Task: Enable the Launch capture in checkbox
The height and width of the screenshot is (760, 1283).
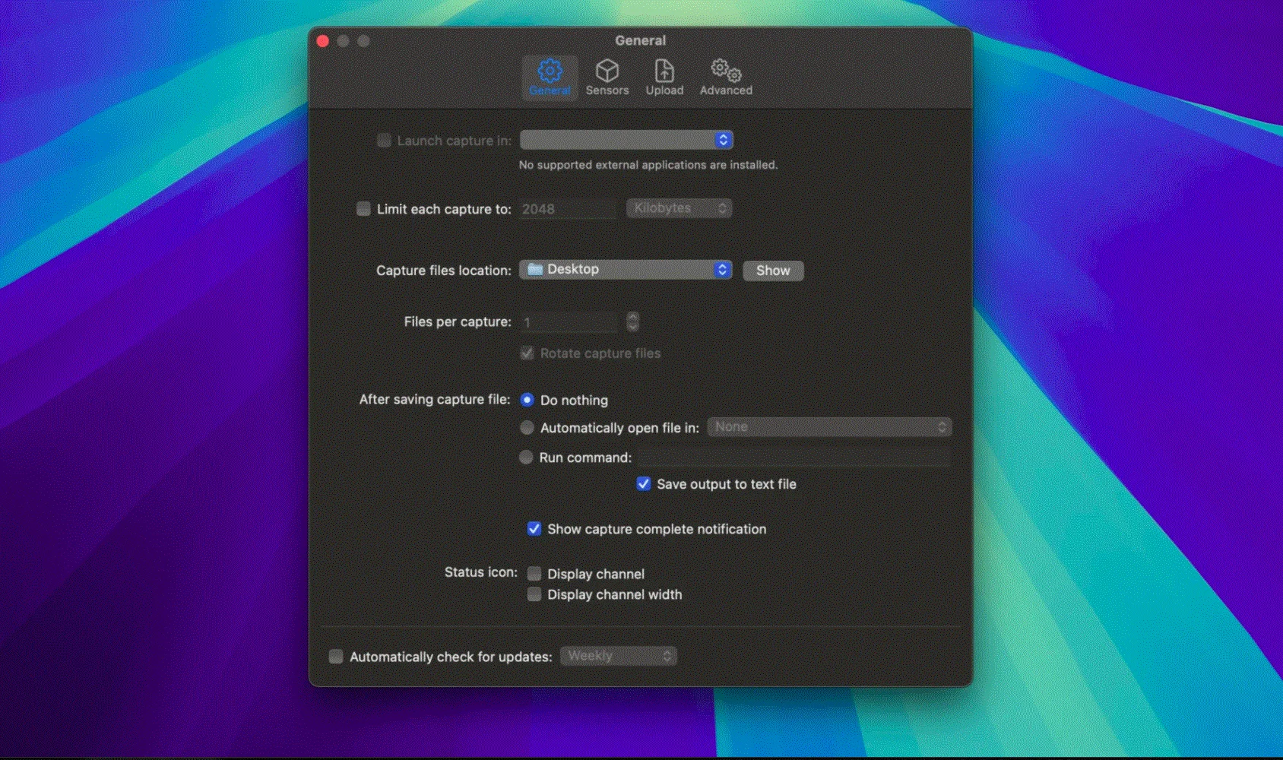Action: pos(384,140)
